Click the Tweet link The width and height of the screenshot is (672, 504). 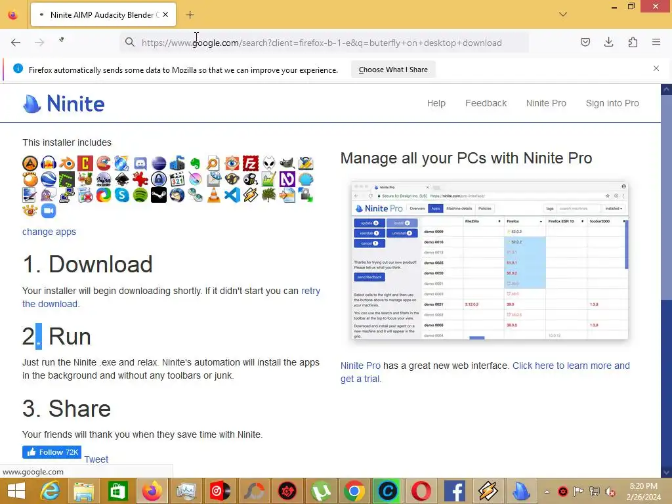96,459
